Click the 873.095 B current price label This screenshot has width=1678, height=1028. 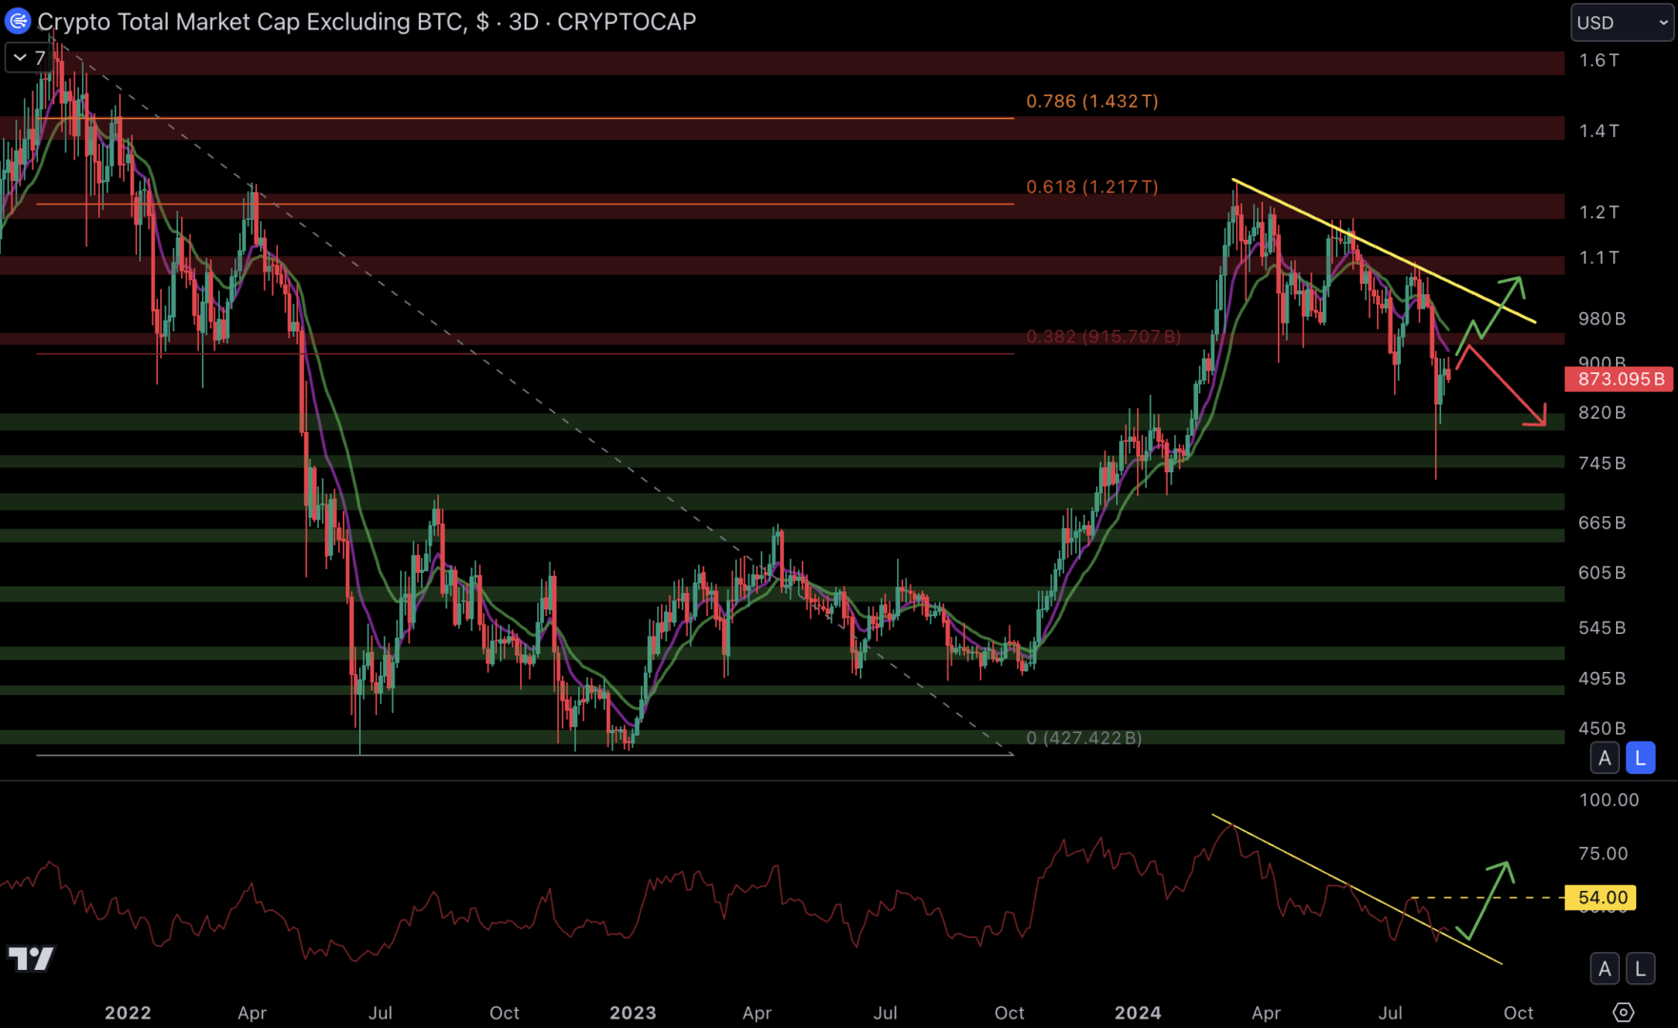pyautogui.click(x=1620, y=379)
